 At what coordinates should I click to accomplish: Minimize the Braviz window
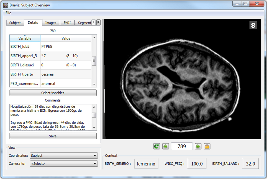pyautogui.click(x=237, y=4)
